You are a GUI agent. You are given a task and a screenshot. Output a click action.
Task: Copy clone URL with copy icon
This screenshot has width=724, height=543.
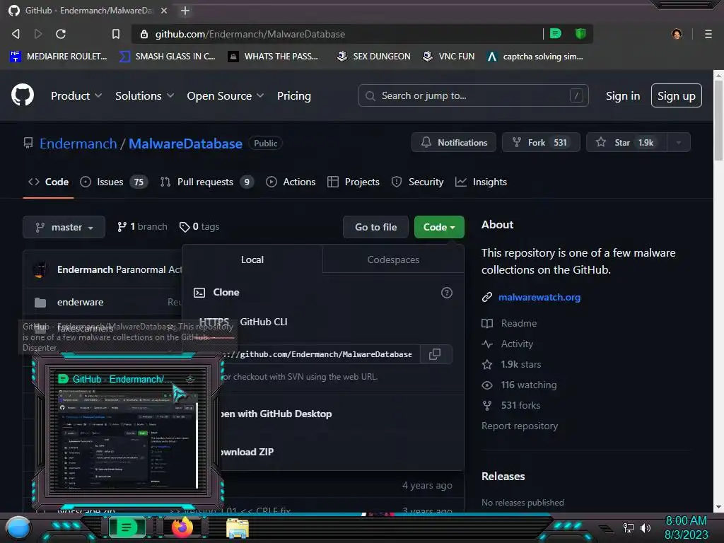[x=435, y=354]
